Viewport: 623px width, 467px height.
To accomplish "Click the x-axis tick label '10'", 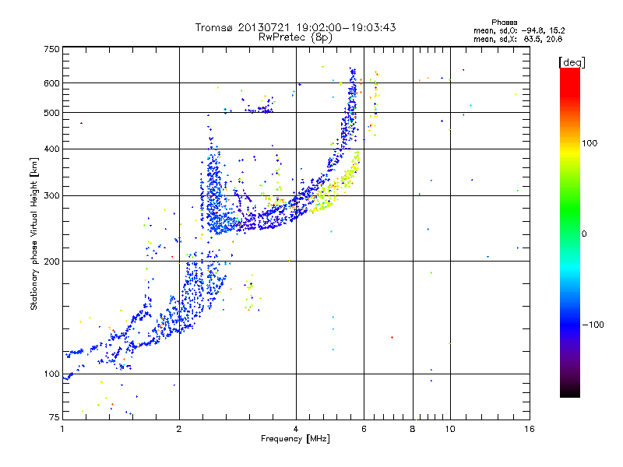I will [x=450, y=429].
